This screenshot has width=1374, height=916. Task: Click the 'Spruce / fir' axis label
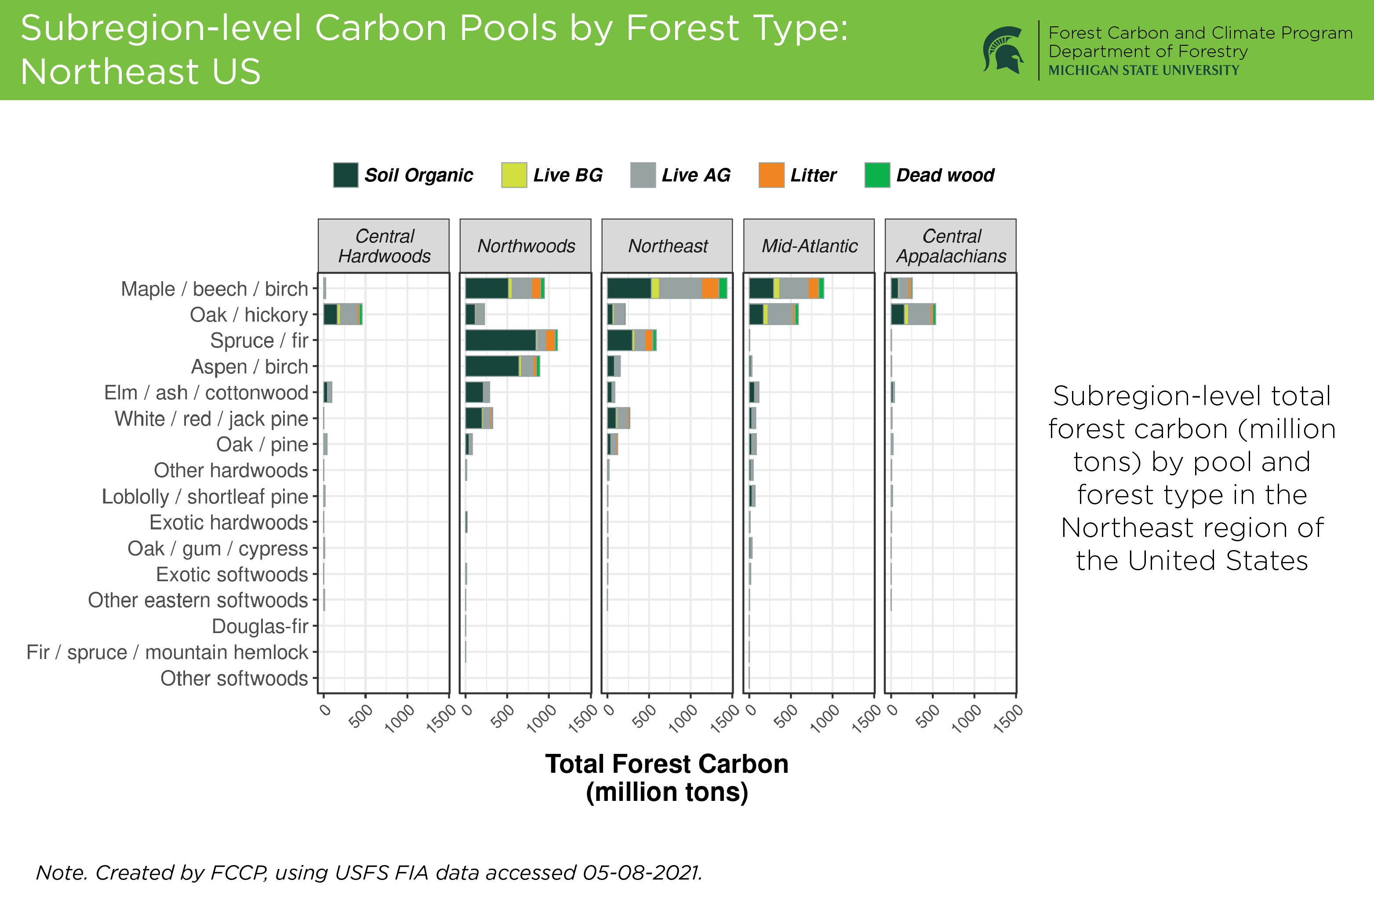click(259, 340)
